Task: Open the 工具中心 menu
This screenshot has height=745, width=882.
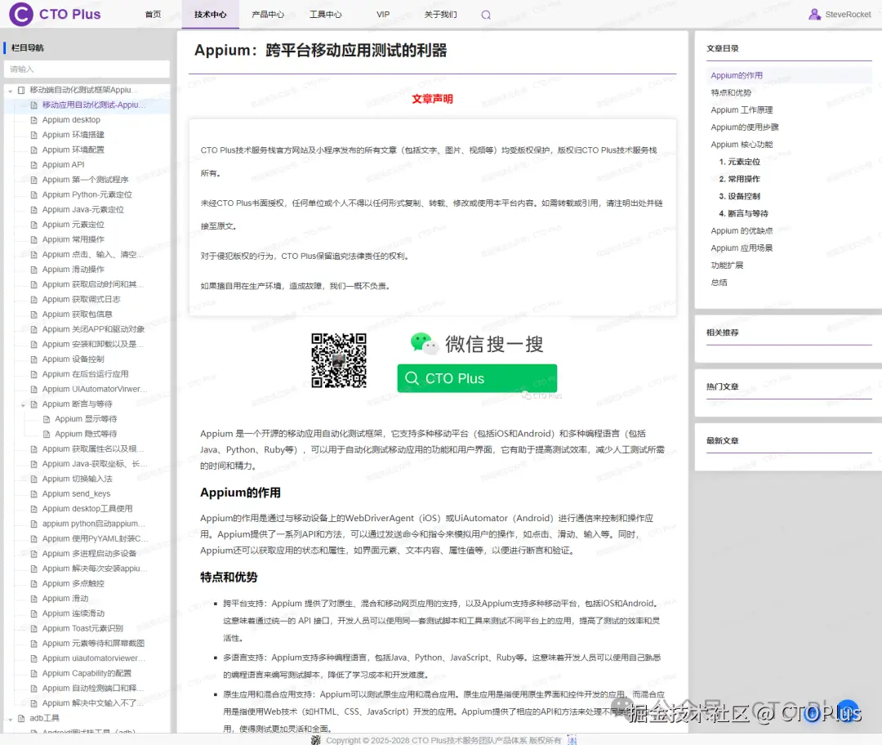Action: coord(325,15)
